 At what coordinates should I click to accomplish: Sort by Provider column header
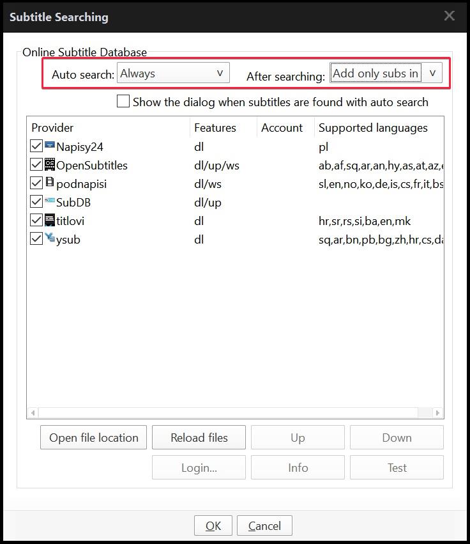tap(108, 128)
